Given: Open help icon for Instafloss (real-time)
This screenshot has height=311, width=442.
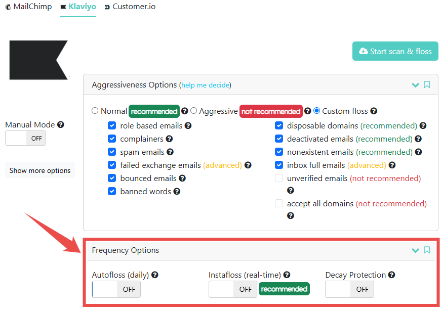Looking at the screenshot, I should 287,275.
